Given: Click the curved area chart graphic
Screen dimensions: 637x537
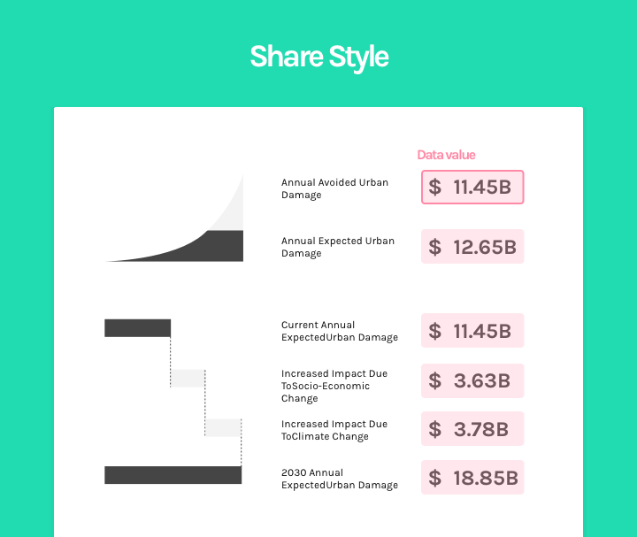Looking at the screenshot, I should 174,218.
